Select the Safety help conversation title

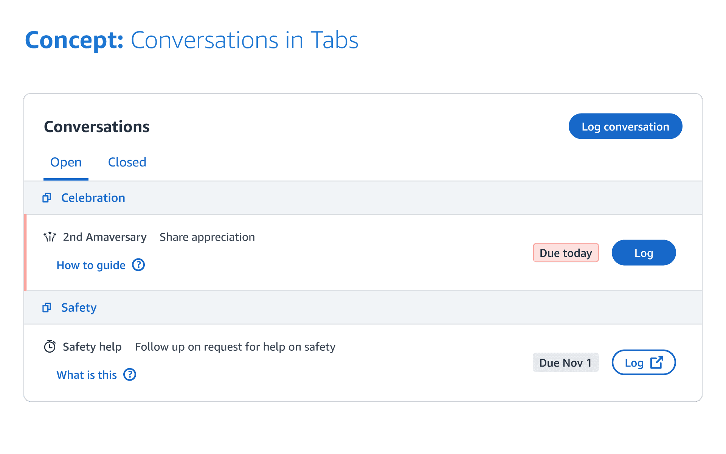pyautogui.click(x=92, y=347)
